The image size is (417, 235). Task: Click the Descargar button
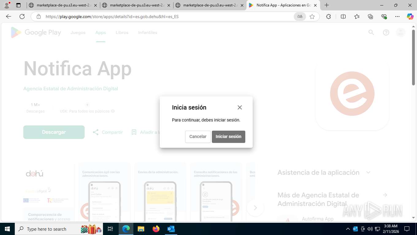pos(54,132)
